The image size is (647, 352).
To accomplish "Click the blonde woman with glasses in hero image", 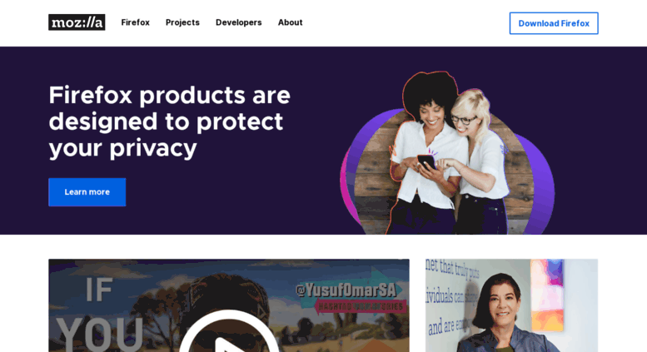I will pos(479,161).
